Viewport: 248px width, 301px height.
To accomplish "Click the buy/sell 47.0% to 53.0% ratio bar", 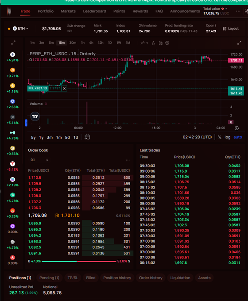I will pos(79,261).
